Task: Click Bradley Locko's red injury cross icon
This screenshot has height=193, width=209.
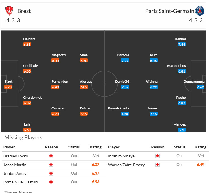Action: [x=51, y=156]
